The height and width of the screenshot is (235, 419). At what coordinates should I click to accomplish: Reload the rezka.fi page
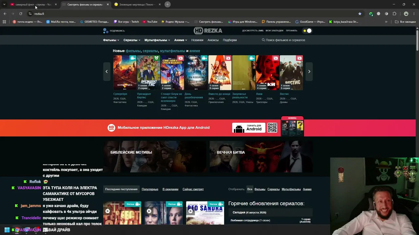(21, 14)
